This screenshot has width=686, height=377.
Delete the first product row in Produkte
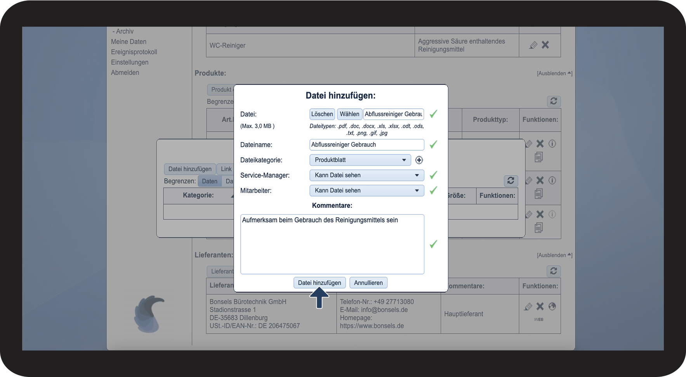pos(540,144)
